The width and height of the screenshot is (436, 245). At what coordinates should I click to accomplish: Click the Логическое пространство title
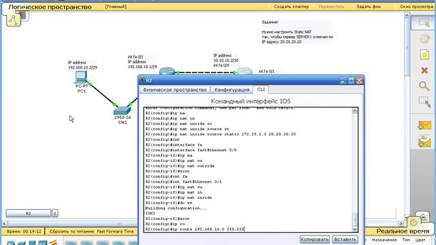pos(50,7)
